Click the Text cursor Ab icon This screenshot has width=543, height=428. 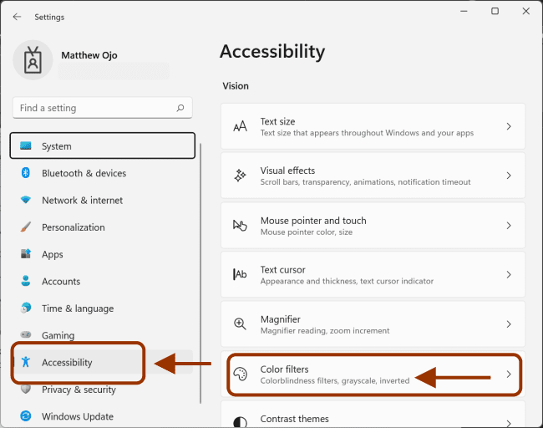[240, 274]
